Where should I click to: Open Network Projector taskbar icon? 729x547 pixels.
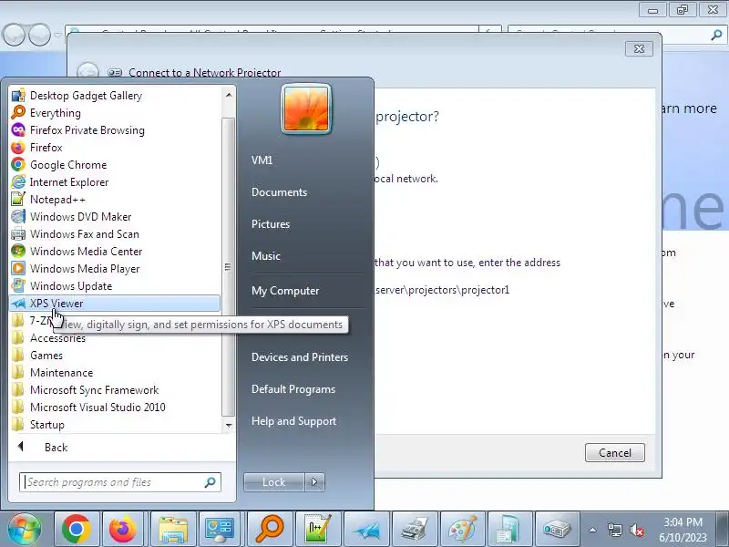pos(558,529)
